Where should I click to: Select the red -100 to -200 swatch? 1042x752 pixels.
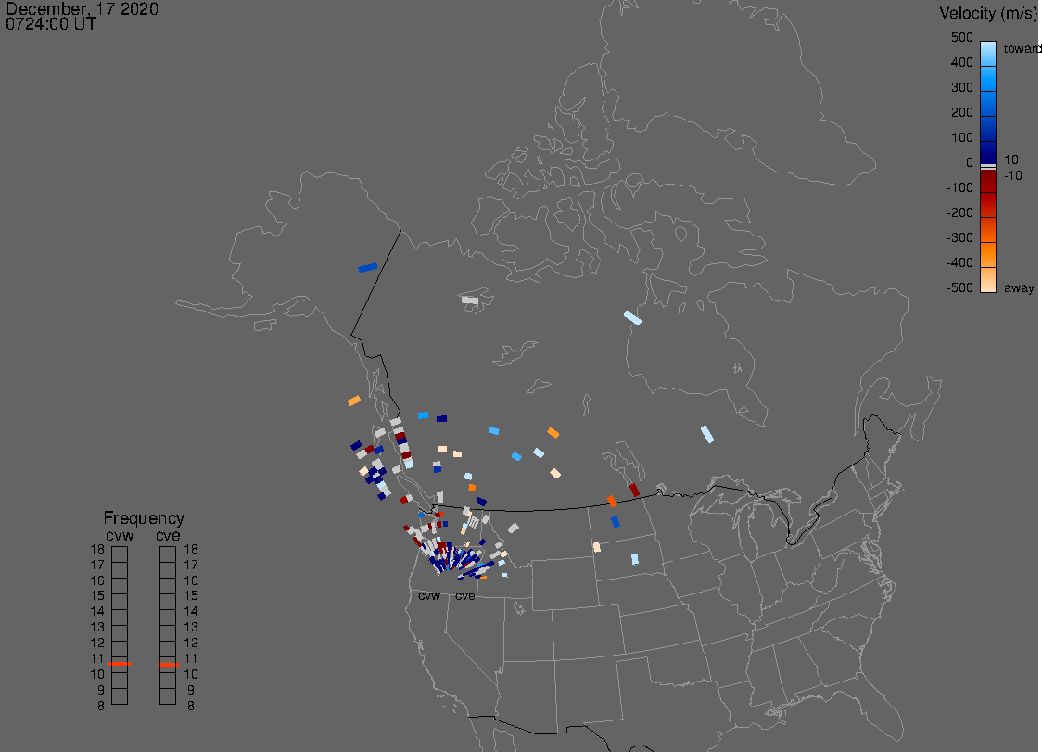coord(988,204)
